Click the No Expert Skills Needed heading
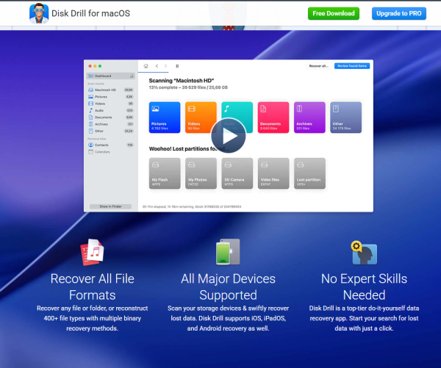 tap(364, 286)
